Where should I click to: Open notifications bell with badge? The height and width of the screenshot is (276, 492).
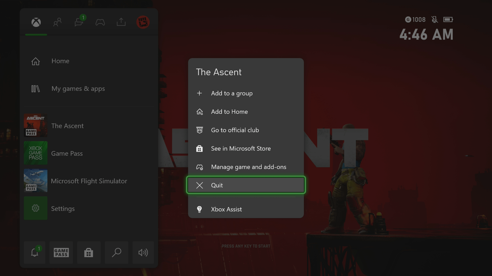pyautogui.click(x=35, y=252)
